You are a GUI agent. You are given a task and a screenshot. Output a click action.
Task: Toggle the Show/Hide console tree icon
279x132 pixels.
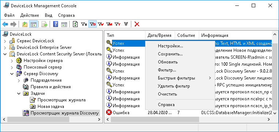point(33,24)
